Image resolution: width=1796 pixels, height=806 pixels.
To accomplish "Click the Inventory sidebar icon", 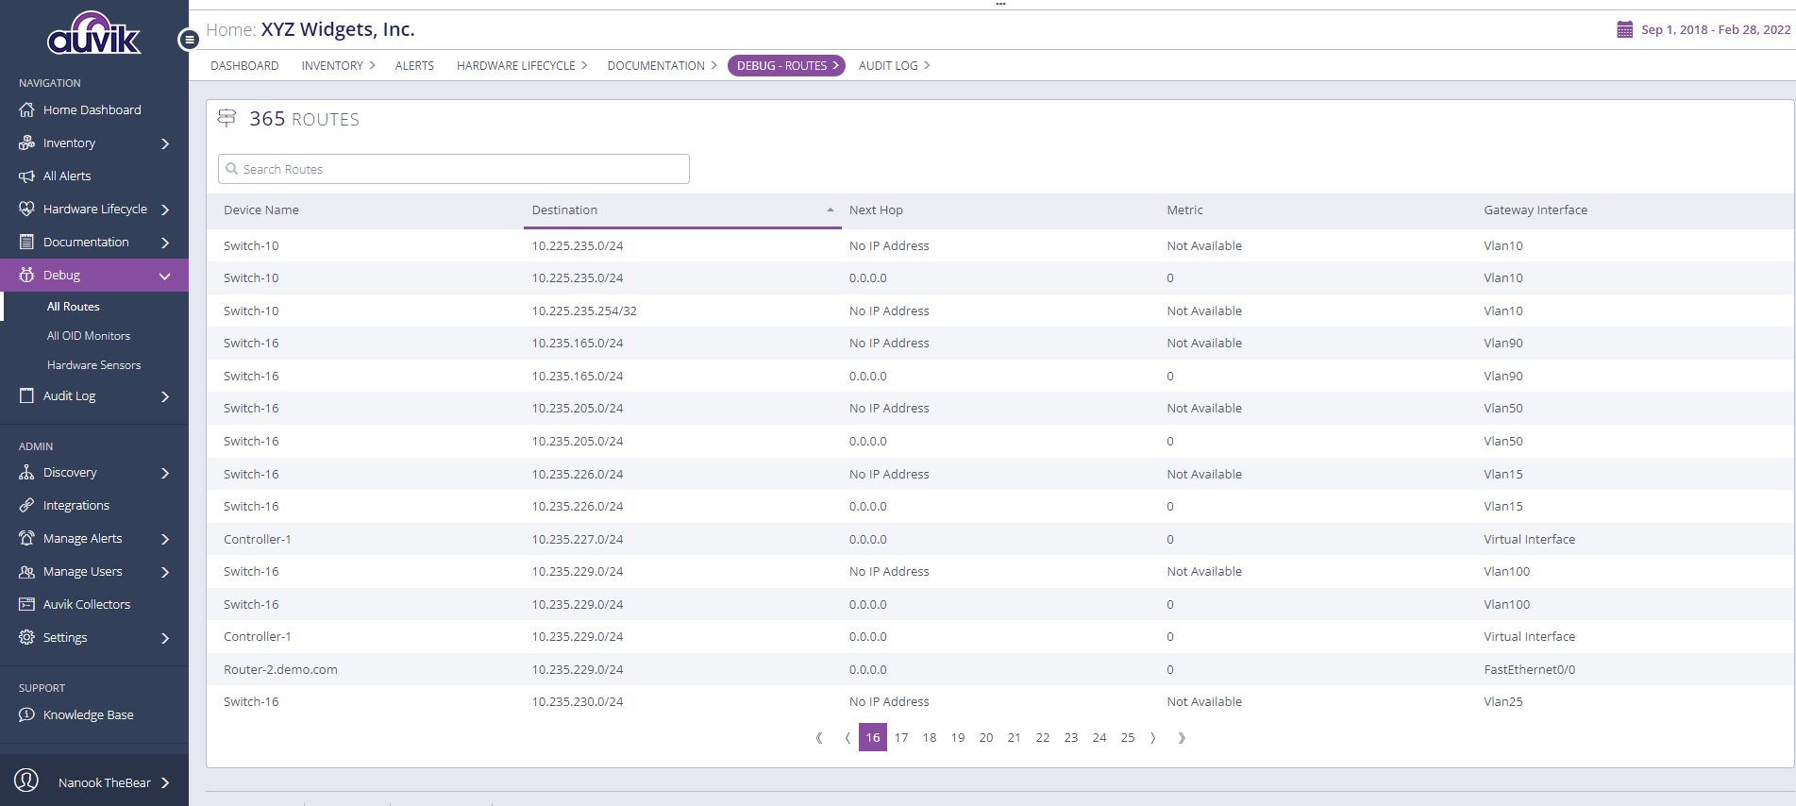I will click(26, 143).
